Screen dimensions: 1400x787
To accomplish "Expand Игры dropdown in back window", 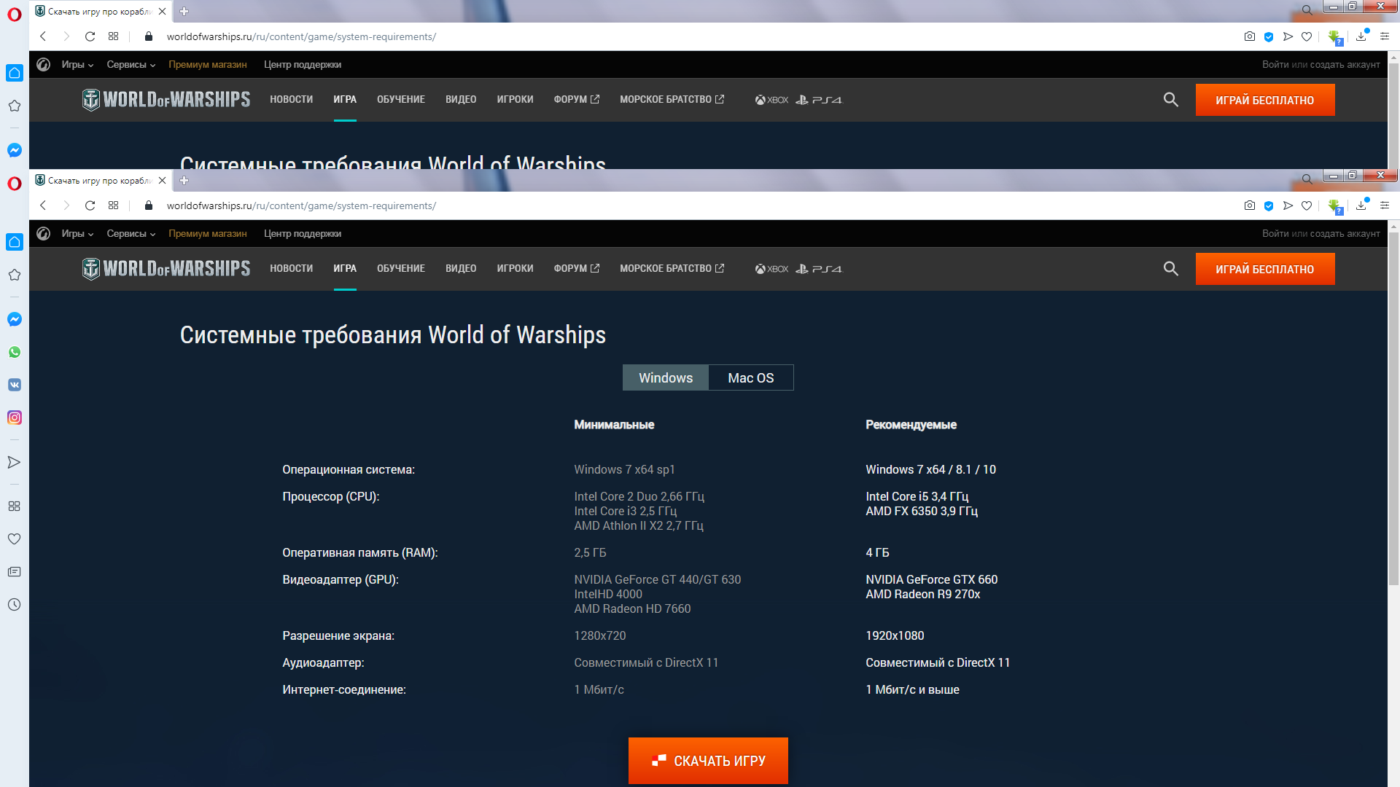I will [77, 65].
